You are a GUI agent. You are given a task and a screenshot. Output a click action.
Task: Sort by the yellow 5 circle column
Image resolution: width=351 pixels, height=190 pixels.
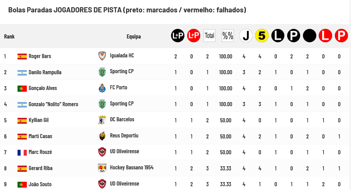click(262, 35)
